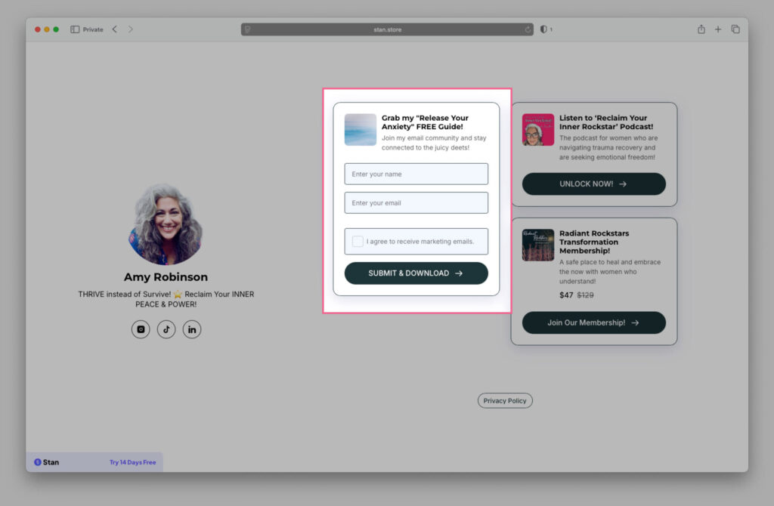
Task: Click the Safari sidebar toggle icon
Action: coord(75,29)
